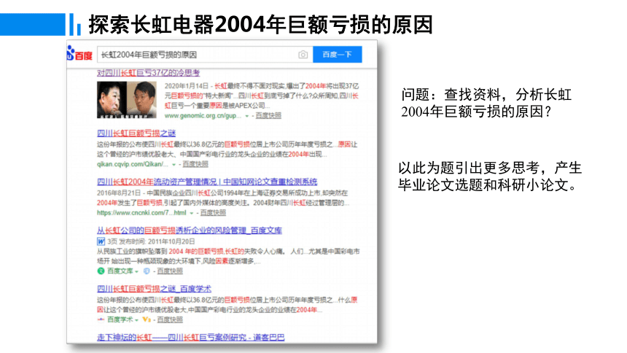The width and height of the screenshot is (627, 353).
Task: Click date text 2016年8月21日 in third result
Action: tap(119, 193)
